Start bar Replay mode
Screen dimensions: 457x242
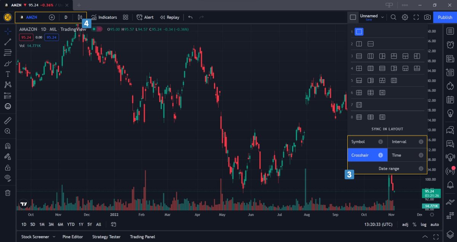[x=169, y=18]
